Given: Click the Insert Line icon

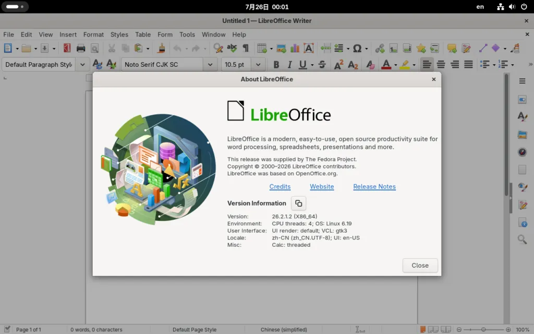Looking at the screenshot, I should (483, 48).
